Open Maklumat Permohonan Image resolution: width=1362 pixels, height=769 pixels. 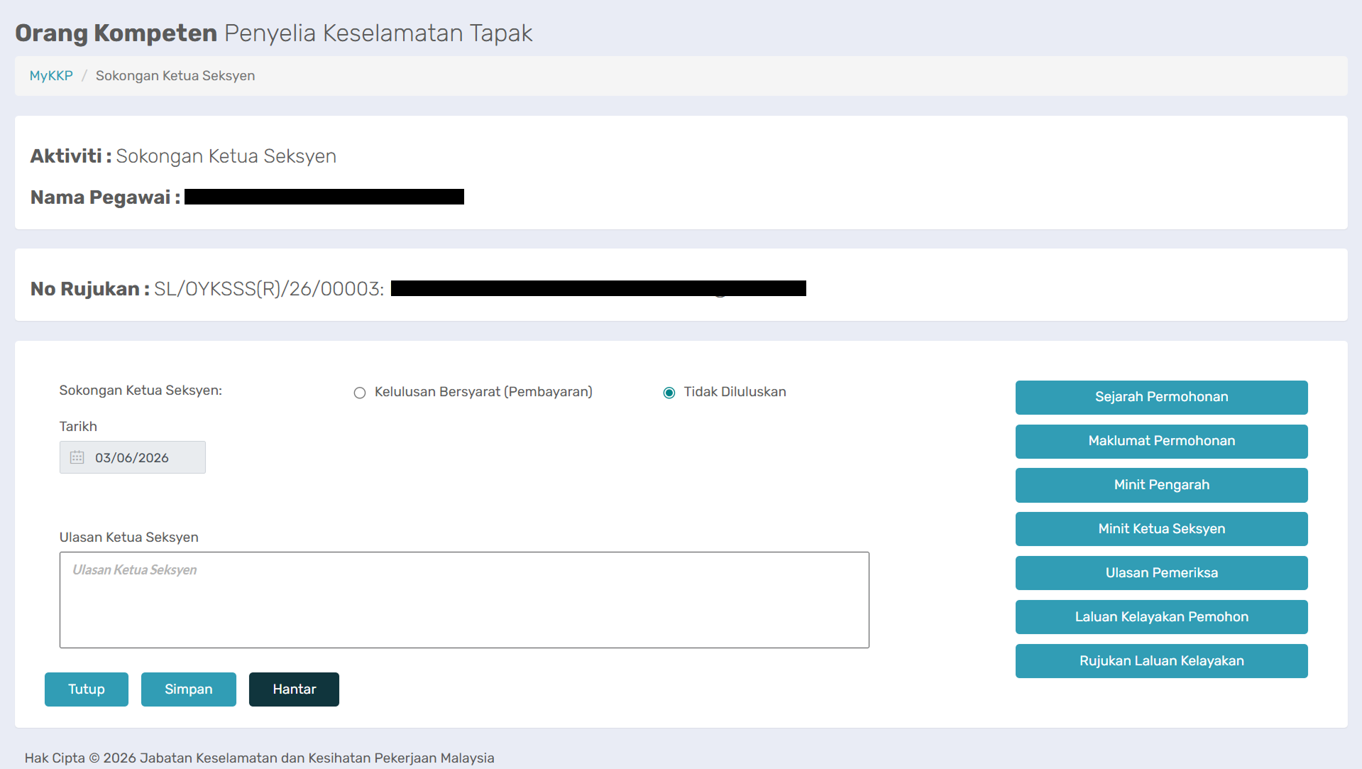(1161, 441)
